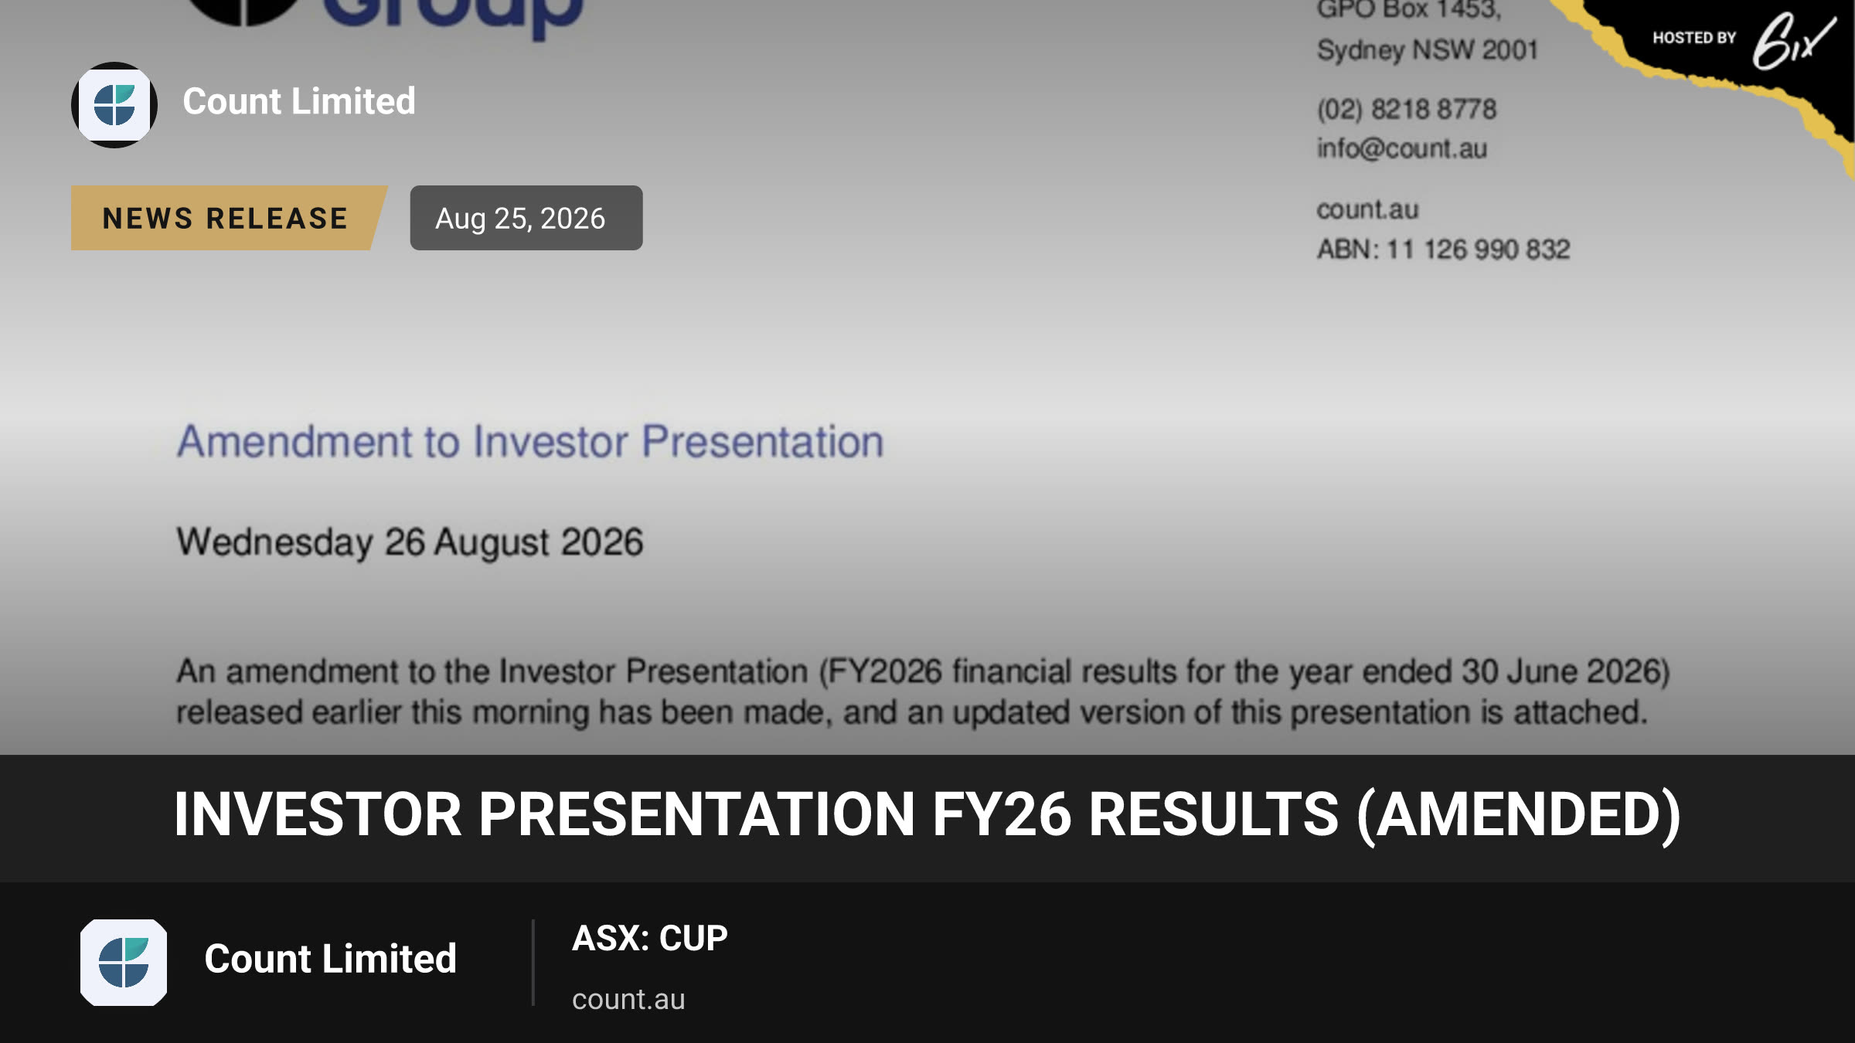Click the Amendment to Investor Presentation heading
This screenshot has width=1855, height=1043.
coord(530,442)
